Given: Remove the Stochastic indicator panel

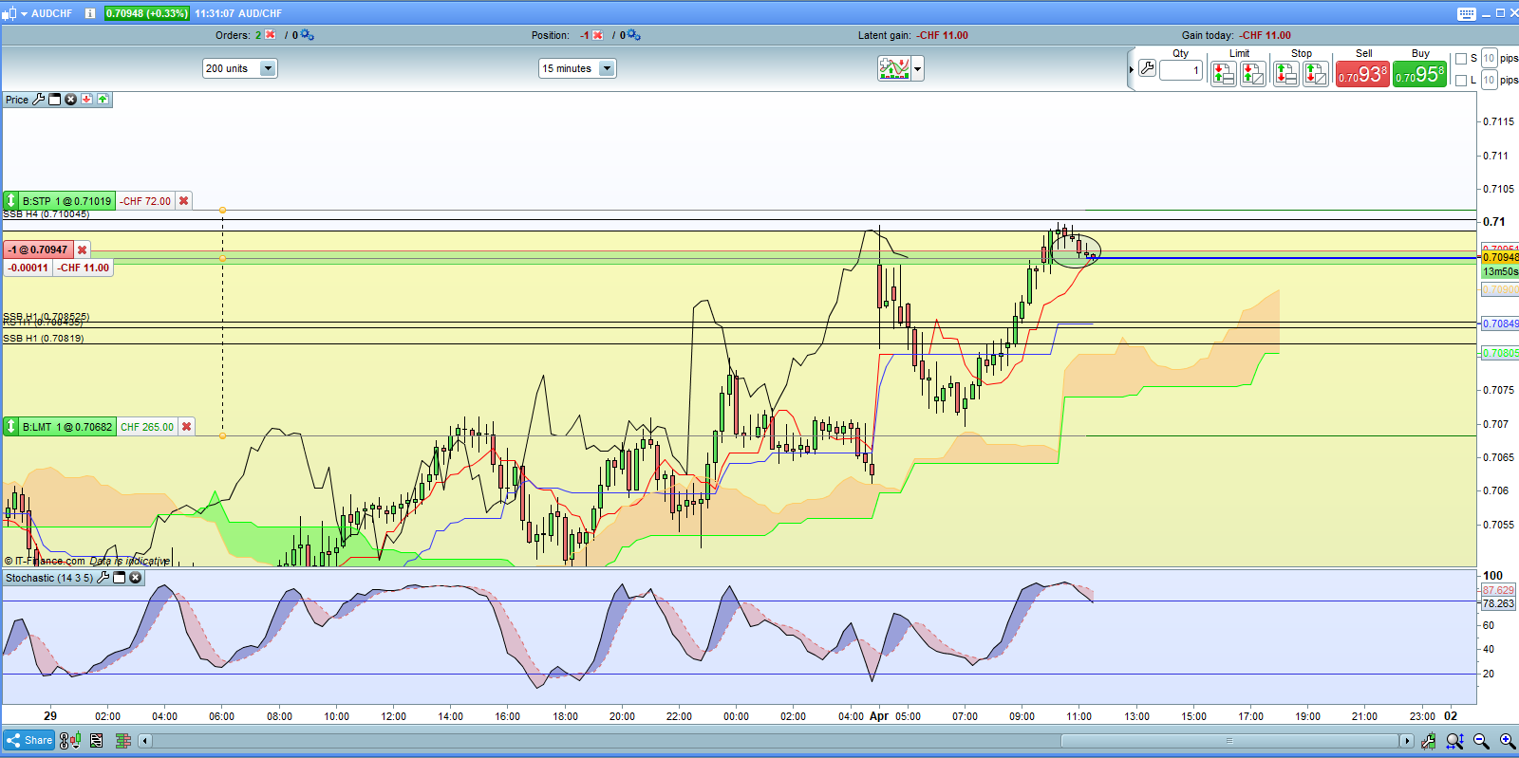Looking at the screenshot, I should point(135,578).
